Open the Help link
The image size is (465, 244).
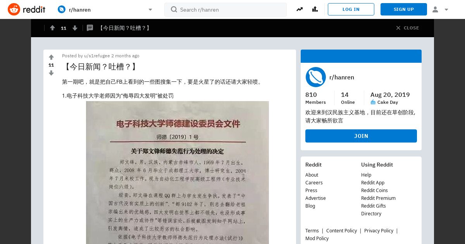pos(366,175)
